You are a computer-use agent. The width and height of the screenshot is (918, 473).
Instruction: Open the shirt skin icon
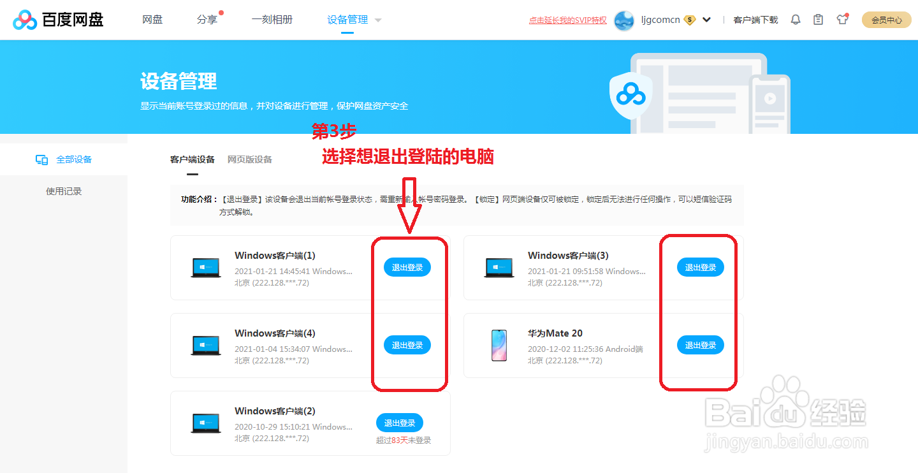click(x=843, y=19)
